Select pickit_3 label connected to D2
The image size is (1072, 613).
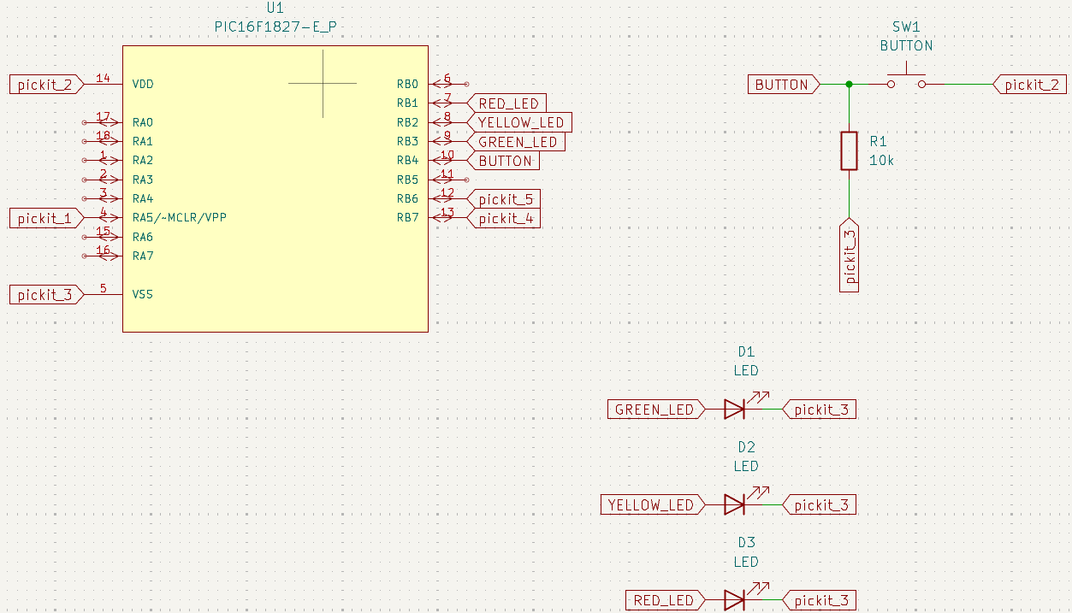click(820, 504)
